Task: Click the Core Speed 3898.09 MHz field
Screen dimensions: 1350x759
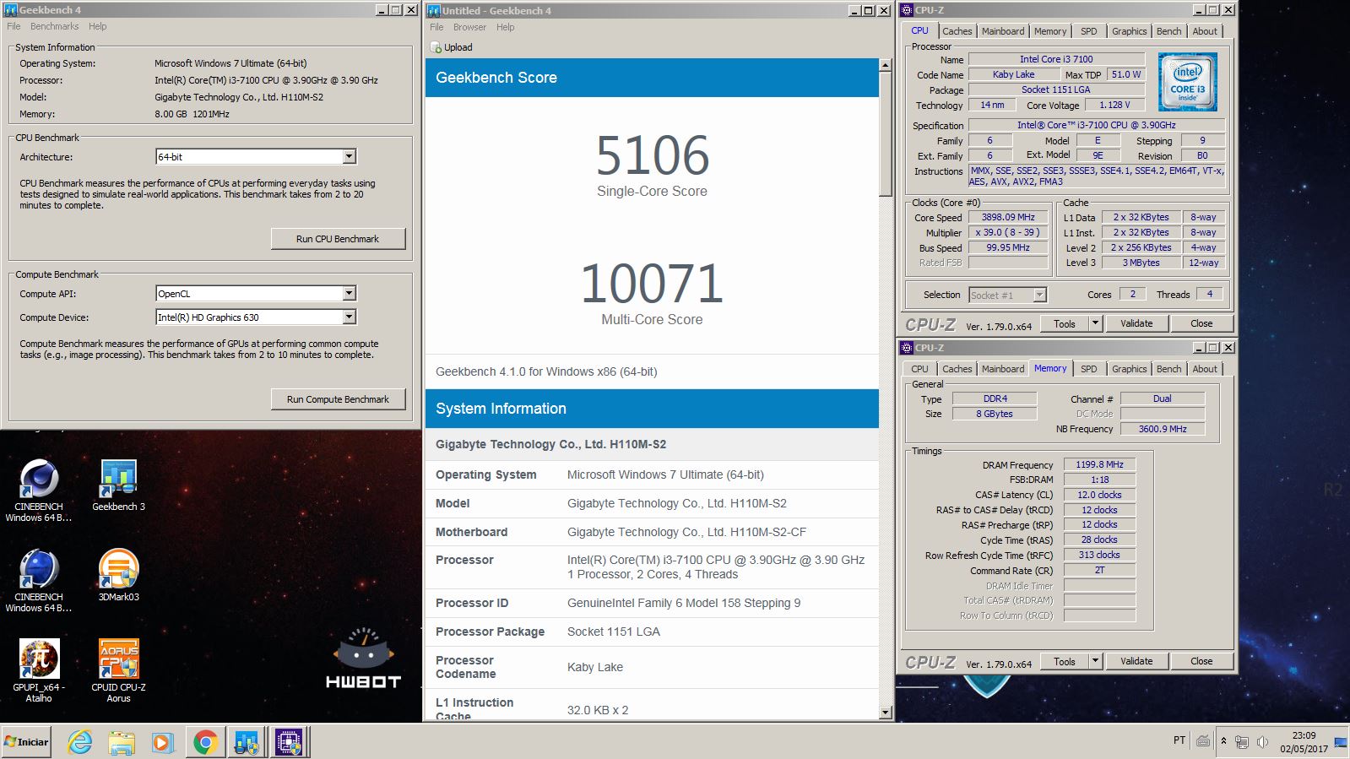Action: pos(1008,217)
